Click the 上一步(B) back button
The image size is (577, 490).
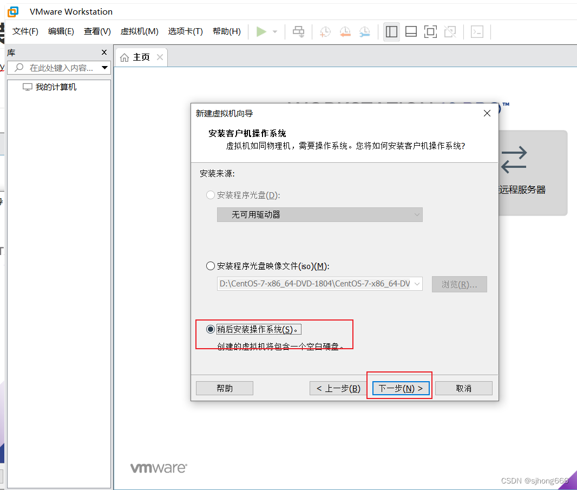tap(338, 388)
